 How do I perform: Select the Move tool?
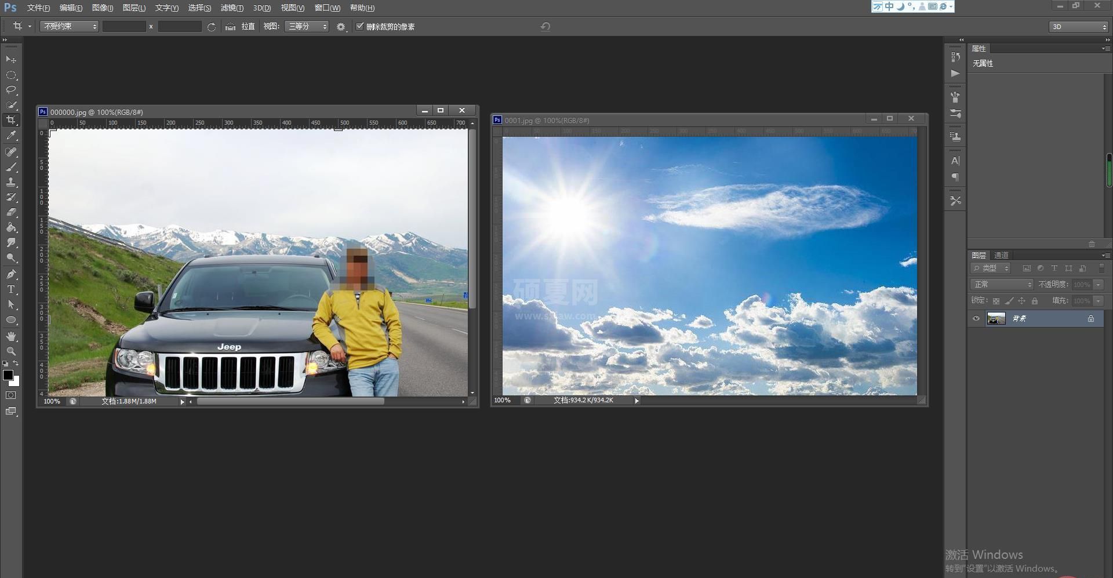tap(11, 59)
